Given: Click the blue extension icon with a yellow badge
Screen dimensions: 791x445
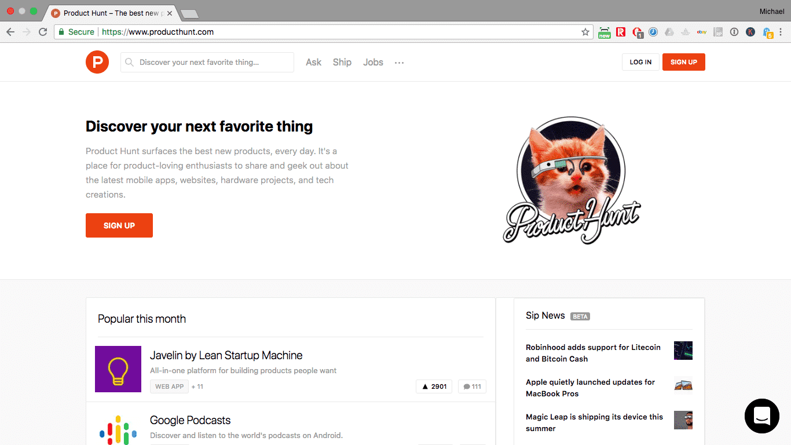Looking at the screenshot, I should [x=768, y=32].
